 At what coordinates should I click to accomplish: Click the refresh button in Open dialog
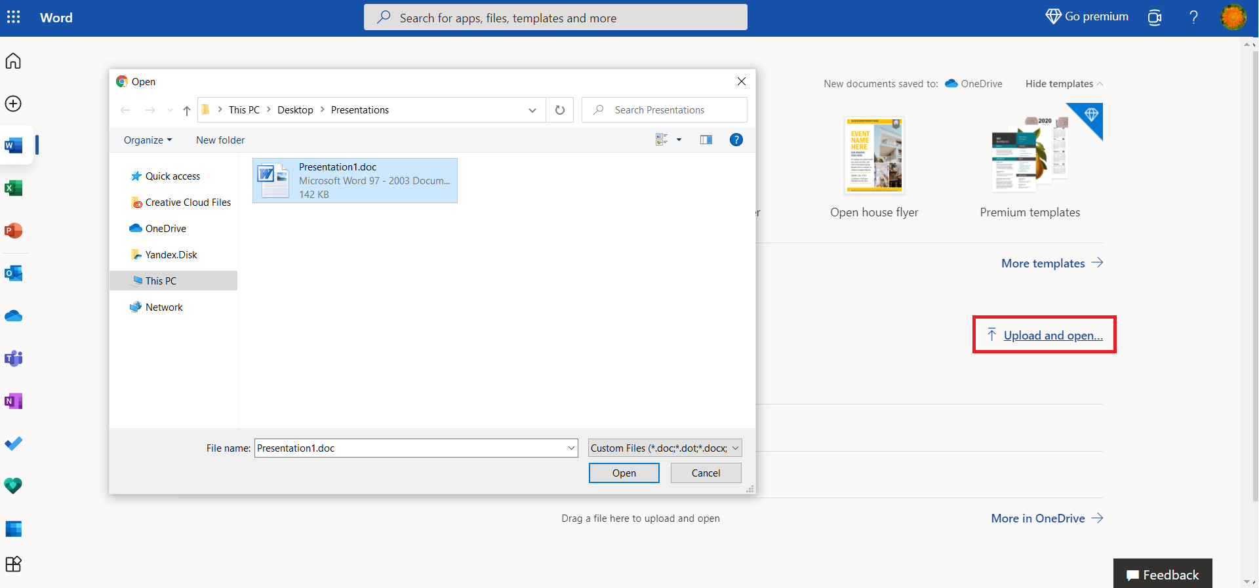[559, 110]
